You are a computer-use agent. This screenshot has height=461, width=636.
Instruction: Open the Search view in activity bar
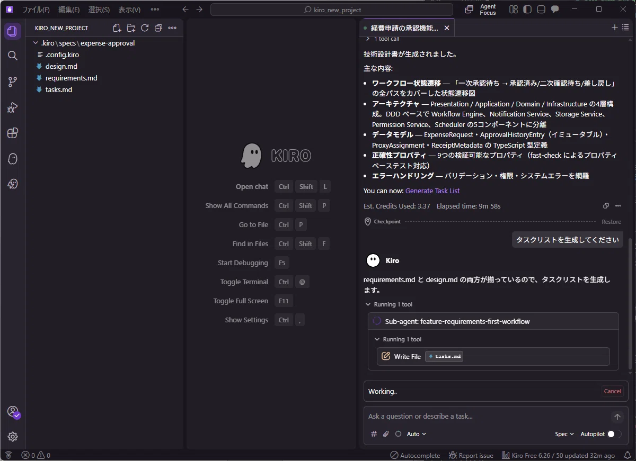click(x=13, y=56)
